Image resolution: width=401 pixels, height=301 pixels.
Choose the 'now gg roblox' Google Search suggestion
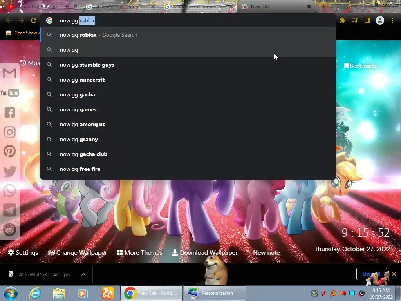(x=188, y=35)
